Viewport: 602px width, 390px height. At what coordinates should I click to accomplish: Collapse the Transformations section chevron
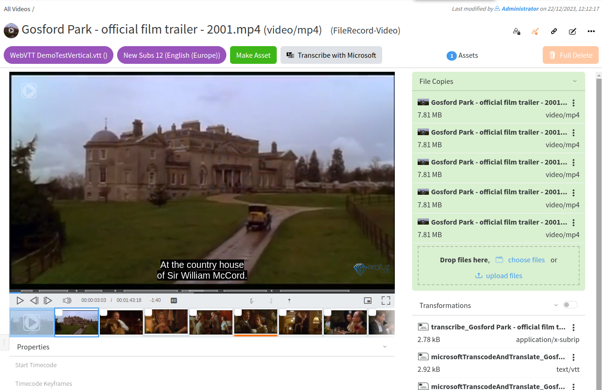click(x=556, y=305)
